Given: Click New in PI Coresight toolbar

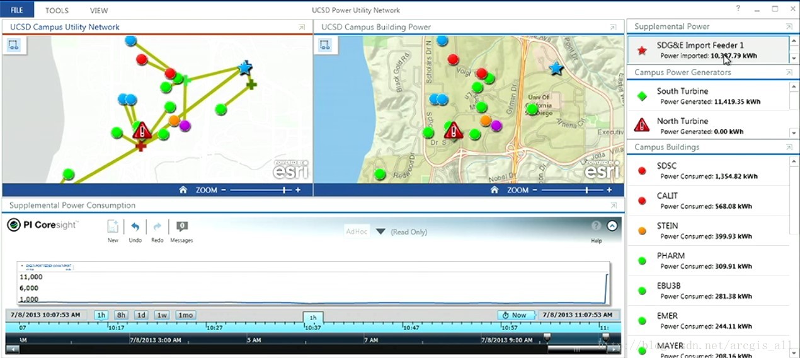Looking at the screenshot, I should coord(113,231).
